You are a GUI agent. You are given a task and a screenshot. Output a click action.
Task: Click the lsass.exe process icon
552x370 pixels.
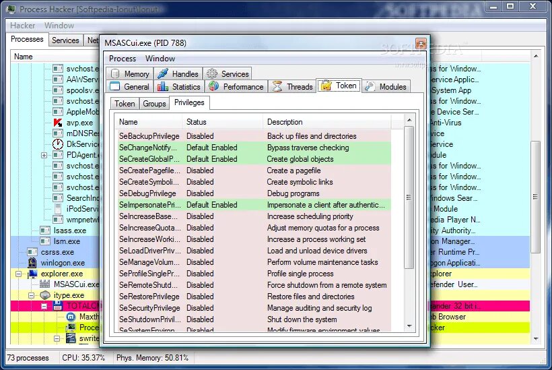(45, 230)
